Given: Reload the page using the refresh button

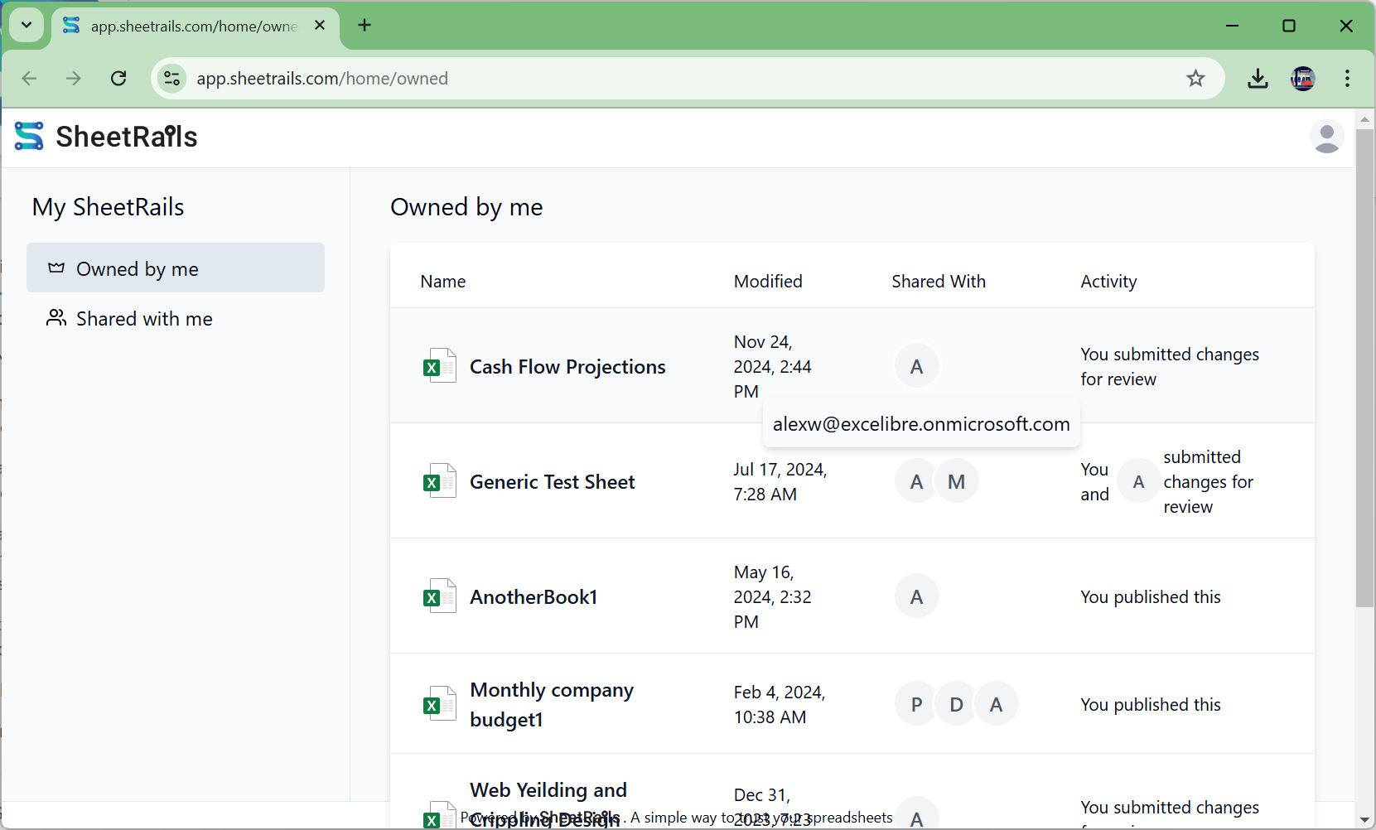Looking at the screenshot, I should coord(118,79).
